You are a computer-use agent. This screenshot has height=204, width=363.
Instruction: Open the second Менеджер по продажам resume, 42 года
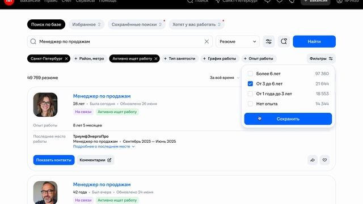(102, 185)
